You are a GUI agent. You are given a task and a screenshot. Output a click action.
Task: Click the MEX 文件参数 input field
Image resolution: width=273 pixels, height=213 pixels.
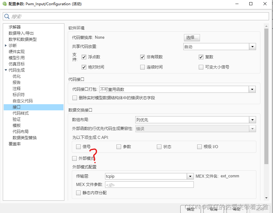tap(149, 184)
